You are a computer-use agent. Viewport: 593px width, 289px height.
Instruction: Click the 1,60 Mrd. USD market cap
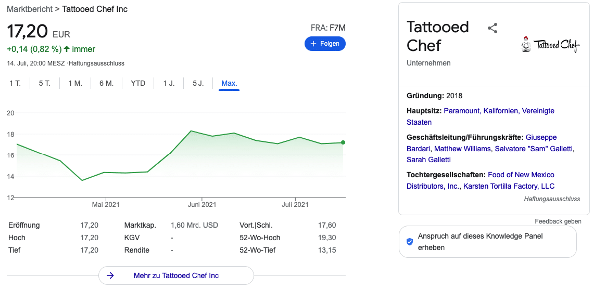click(x=194, y=226)
